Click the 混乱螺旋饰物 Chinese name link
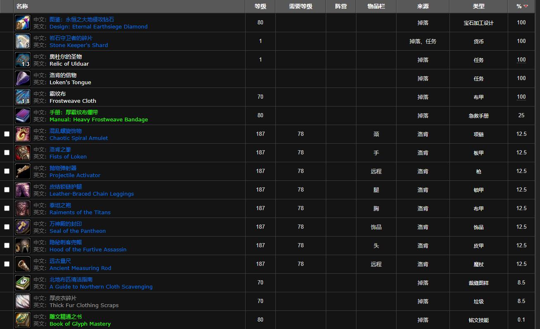 pos(66,131)
